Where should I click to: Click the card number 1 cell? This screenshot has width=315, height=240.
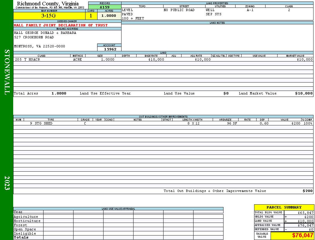tap(91, 16)
